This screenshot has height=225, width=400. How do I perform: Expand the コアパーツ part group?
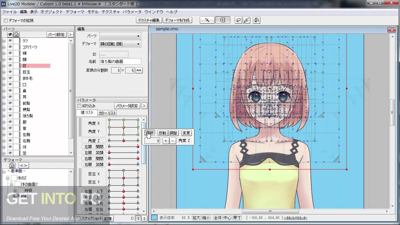pyautogui.click(x=4, y=47)
